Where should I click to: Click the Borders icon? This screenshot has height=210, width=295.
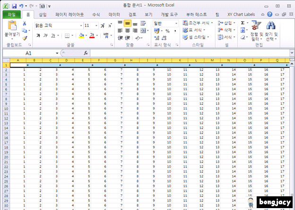pyautogui.click(x=67, y=35)
